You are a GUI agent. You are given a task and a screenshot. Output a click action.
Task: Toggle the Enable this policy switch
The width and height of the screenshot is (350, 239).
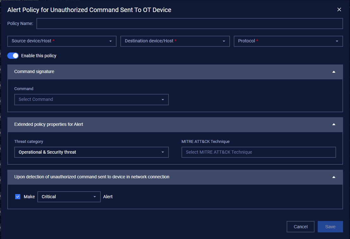point(13,56)
